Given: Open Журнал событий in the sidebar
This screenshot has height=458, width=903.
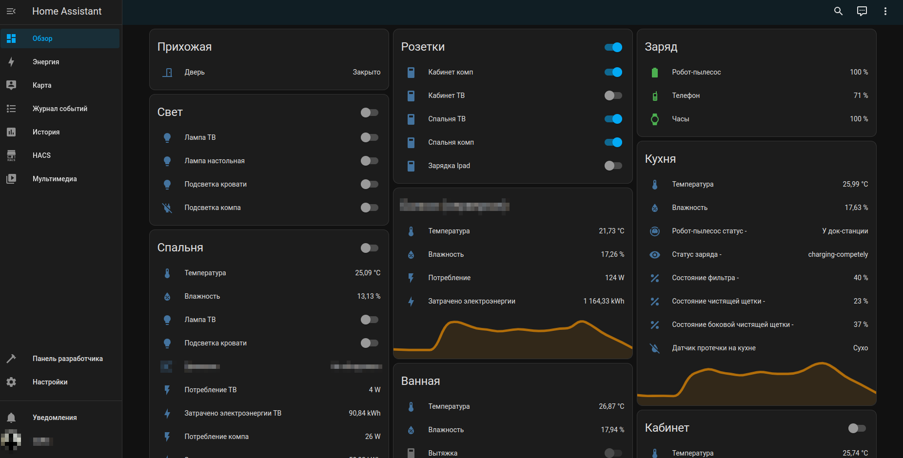Looking at the screenshot, I should pyautogui.click(x=60, y=109).
